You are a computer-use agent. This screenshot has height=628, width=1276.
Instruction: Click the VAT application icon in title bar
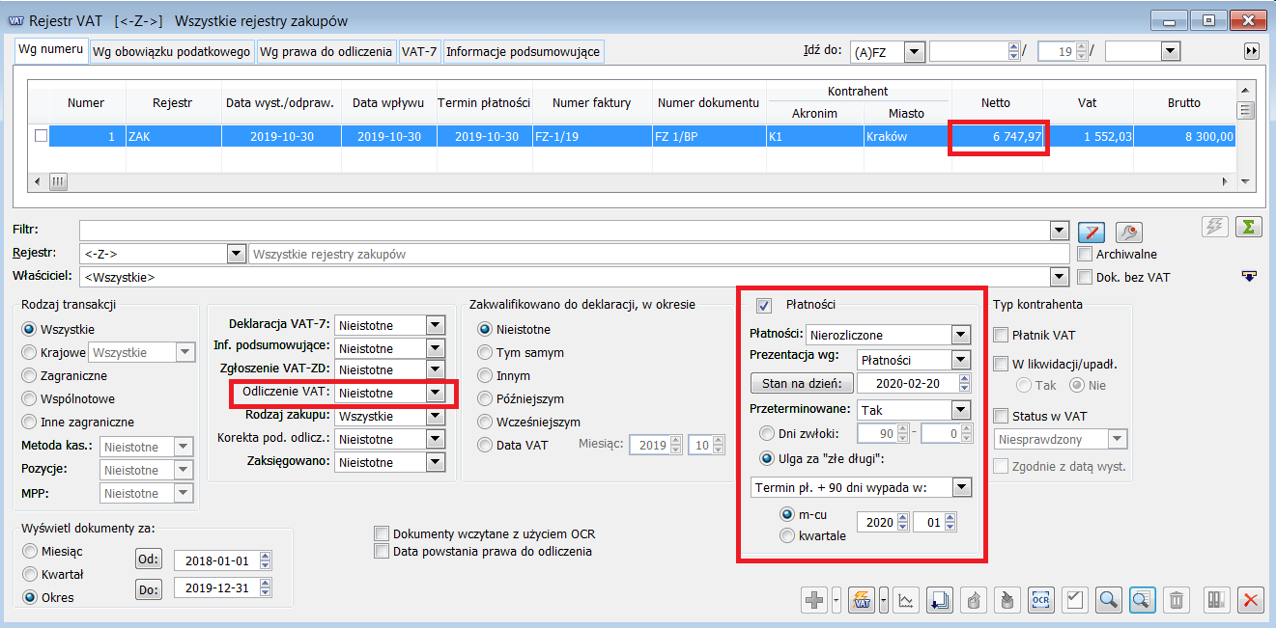15,20
